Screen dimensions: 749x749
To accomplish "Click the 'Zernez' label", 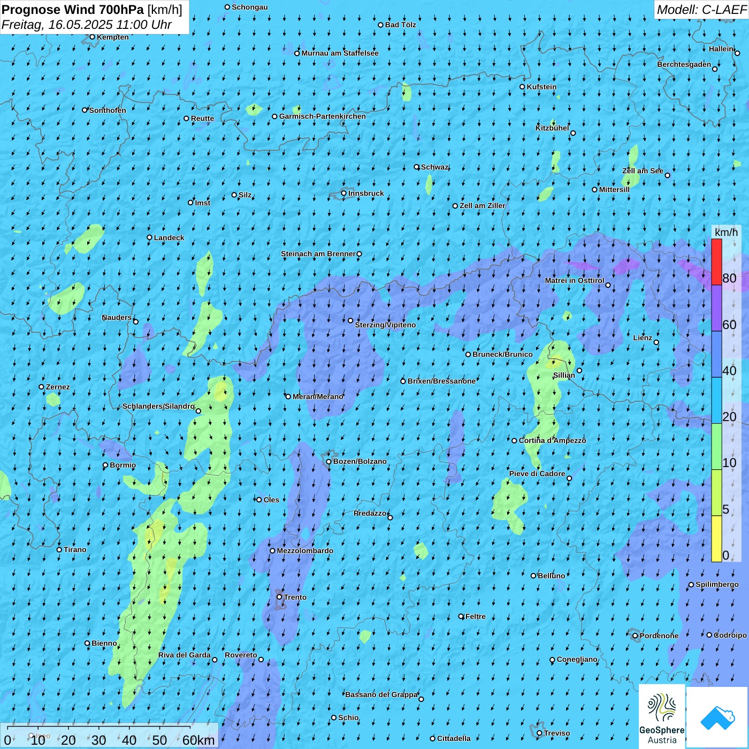I will pos(58,387).
